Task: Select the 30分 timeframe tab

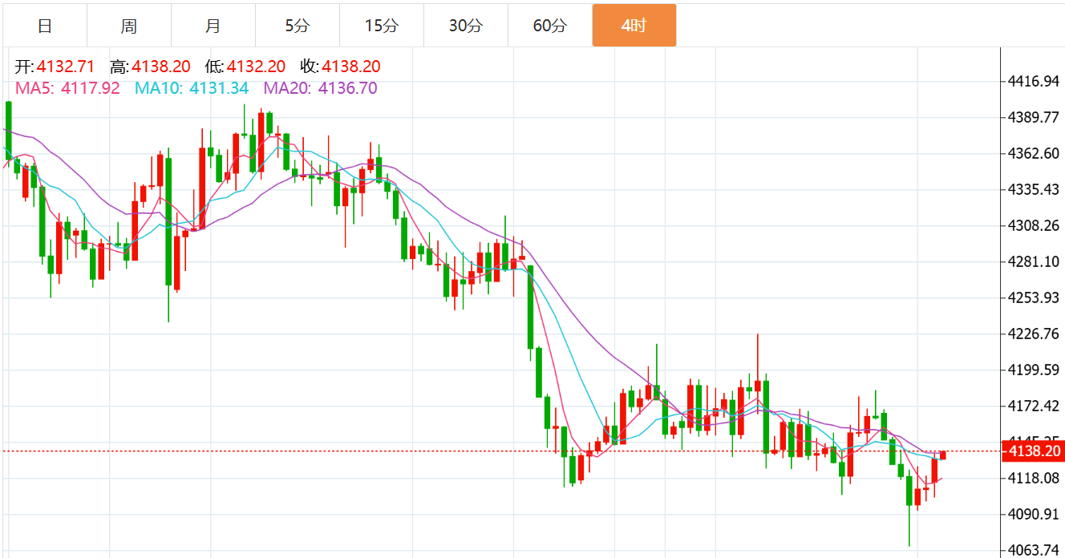Action: tap(466, 26)
